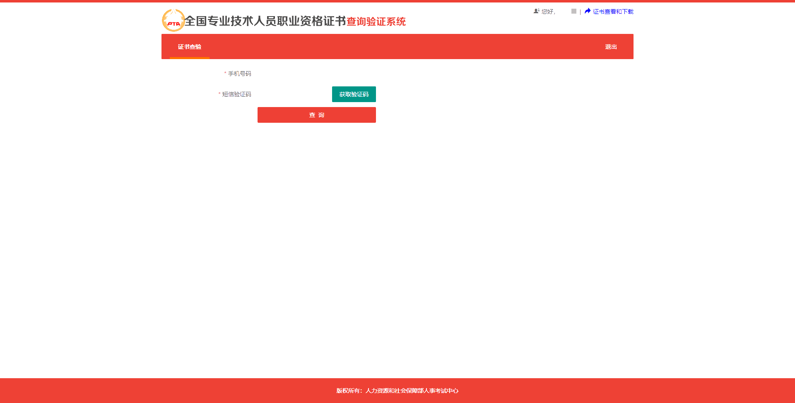Click the 短信验证码 field label
The height and width of the screenshot is (403, 795).
(x=236, y=94)
